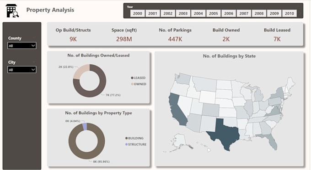Screen dimensions: 311x170
Task: Click the 8K (95.96%) data label
Action: pos(102,162)
